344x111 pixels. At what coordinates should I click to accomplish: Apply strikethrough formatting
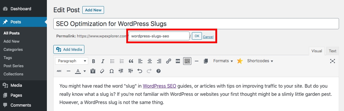(x=59, y=71)
